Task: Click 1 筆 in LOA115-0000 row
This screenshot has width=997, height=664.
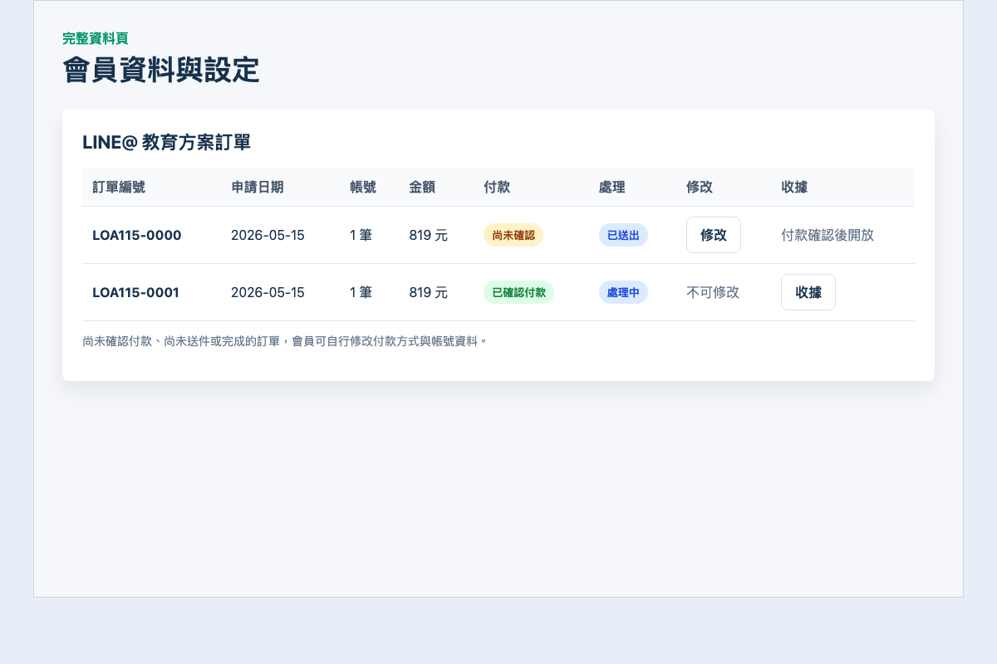Action: 361,235
